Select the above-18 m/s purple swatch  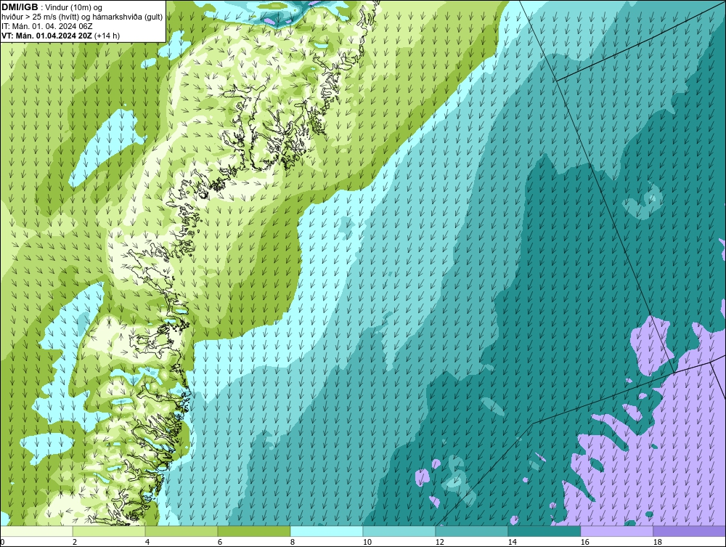[x=690, y=531]
